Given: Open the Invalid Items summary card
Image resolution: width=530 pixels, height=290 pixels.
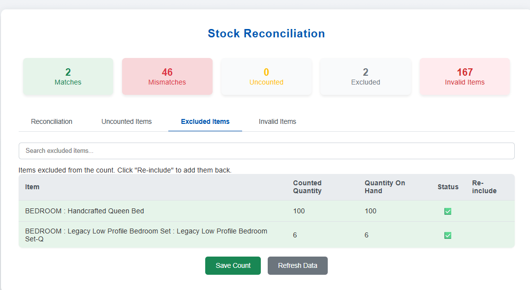Looking at the screenshot, I should tap(465, 77).
